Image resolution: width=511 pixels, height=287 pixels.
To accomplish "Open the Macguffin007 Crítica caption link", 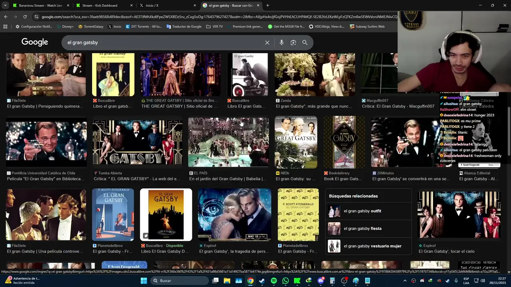I will (x=398, y=106).
